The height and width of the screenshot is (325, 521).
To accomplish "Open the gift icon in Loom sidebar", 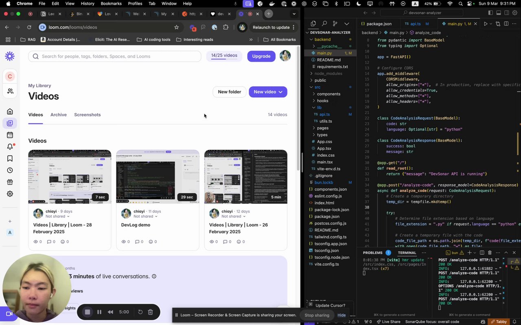I will (x=10, y=182).
